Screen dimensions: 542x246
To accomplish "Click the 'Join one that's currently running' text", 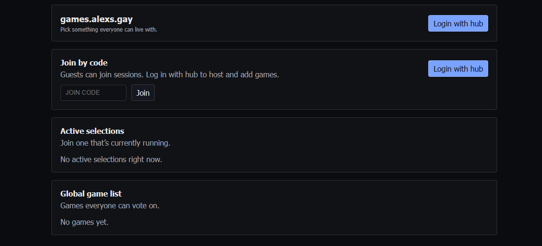I will point(115,143).
